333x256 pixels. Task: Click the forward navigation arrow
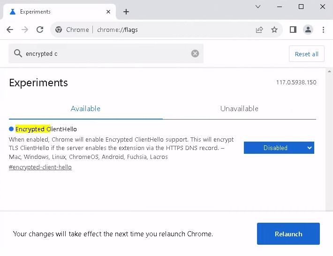(x=25, y=30)
